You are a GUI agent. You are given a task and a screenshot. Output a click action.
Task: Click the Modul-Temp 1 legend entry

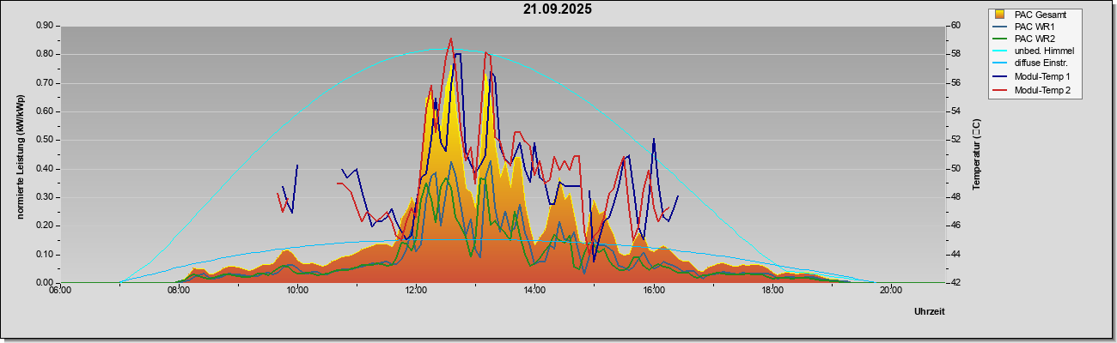1032,78
